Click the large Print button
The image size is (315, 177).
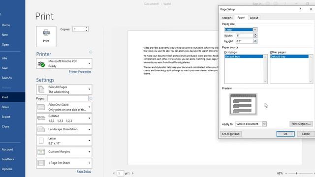(46, 36)
